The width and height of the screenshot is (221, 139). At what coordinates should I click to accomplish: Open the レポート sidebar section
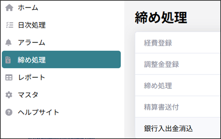[x=31, y=77]
